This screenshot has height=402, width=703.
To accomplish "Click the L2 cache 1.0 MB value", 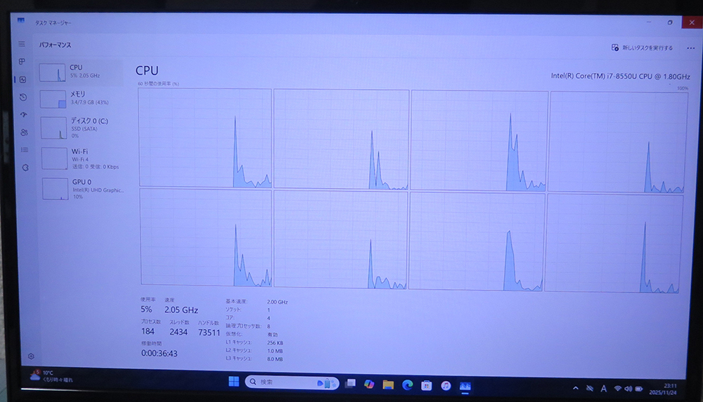I will point(275,351).
